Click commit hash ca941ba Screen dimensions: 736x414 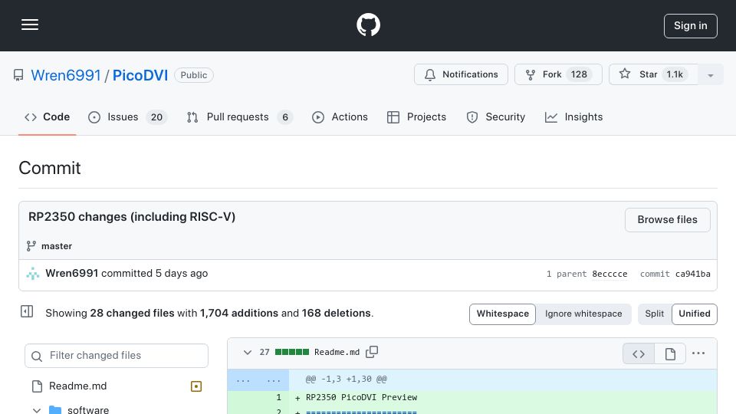click(x=692, y=274)
